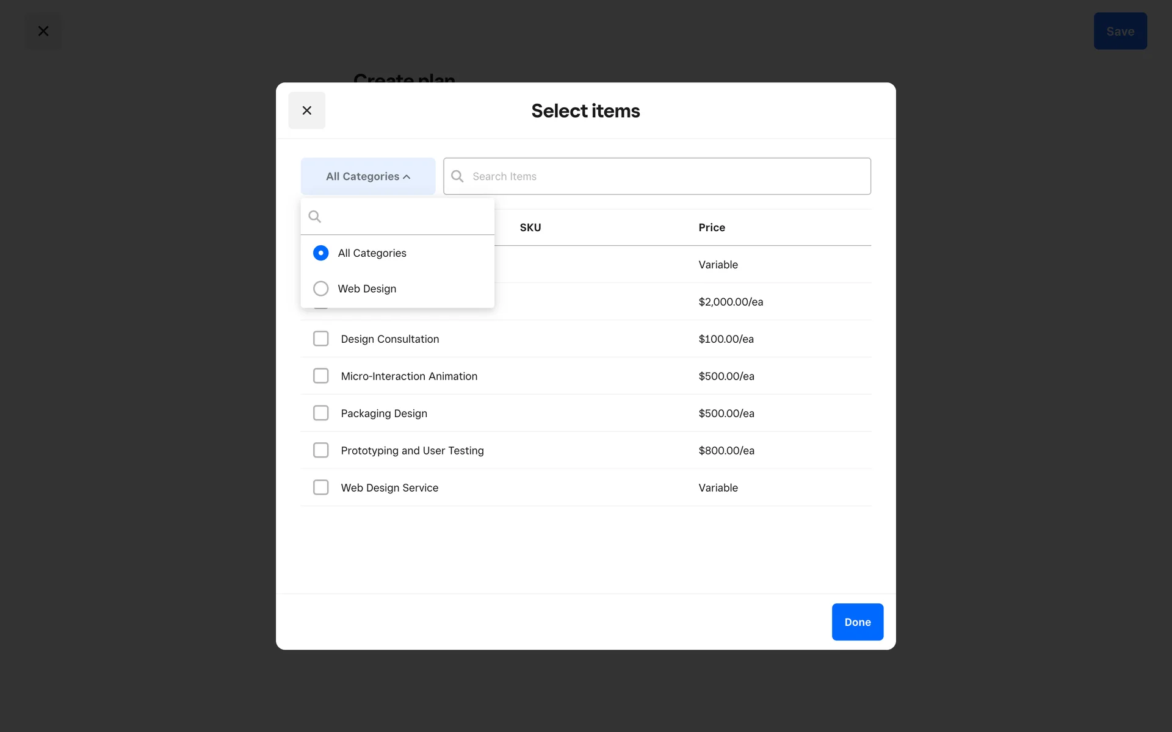Focus the category search input field

pyautogui.click(x=406, y=217)
